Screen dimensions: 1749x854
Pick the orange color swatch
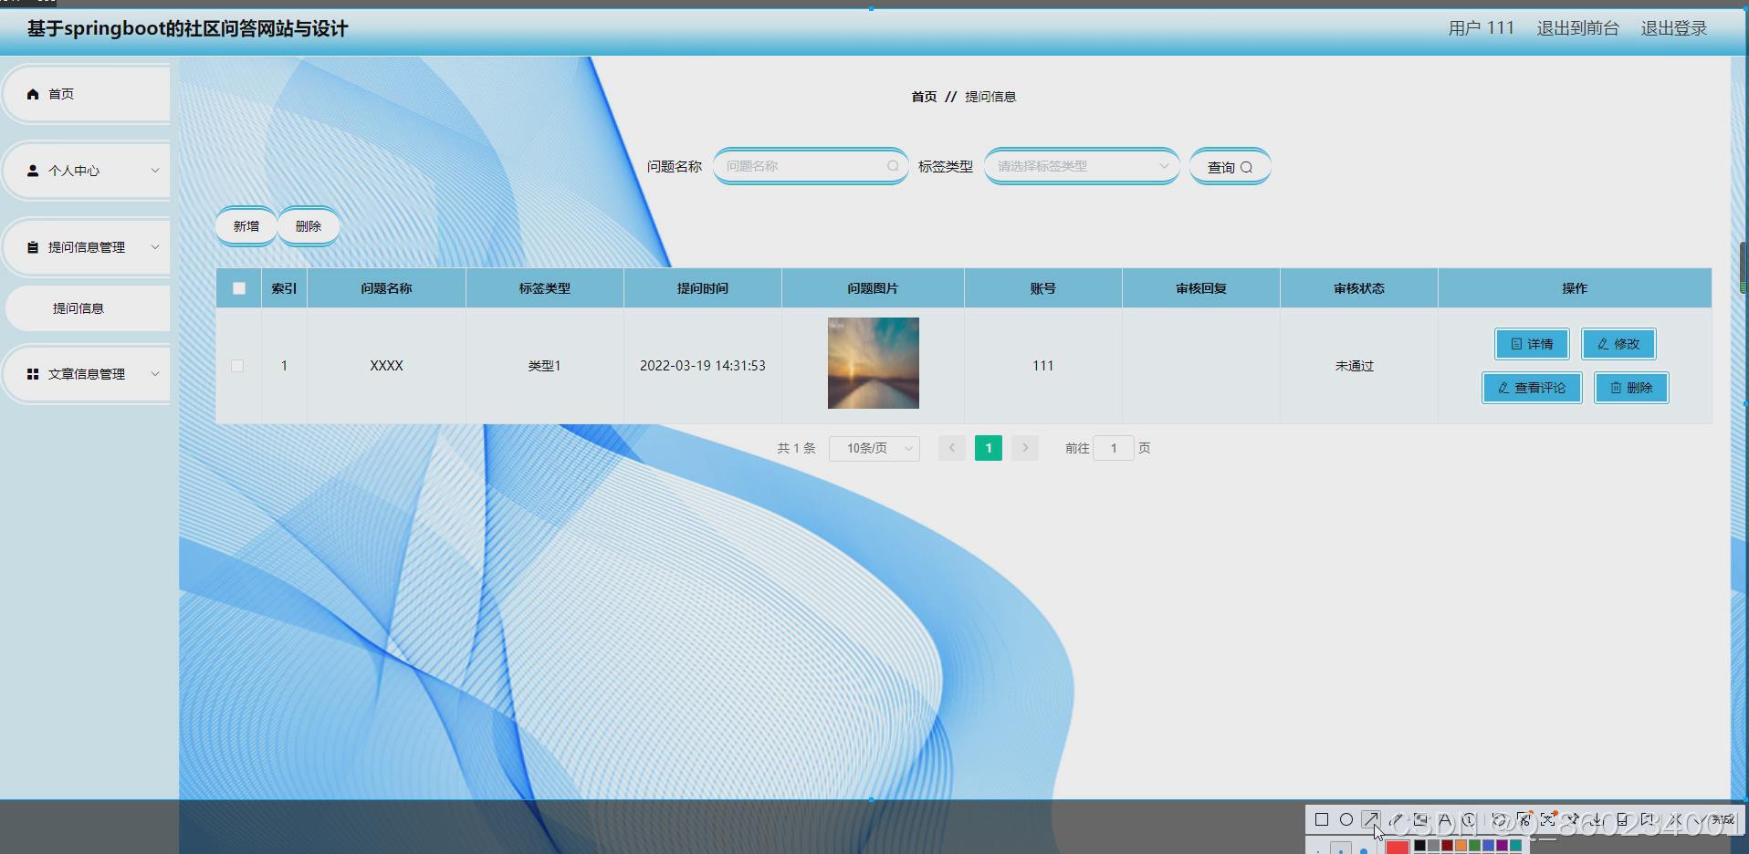(x=1461, y=846)
